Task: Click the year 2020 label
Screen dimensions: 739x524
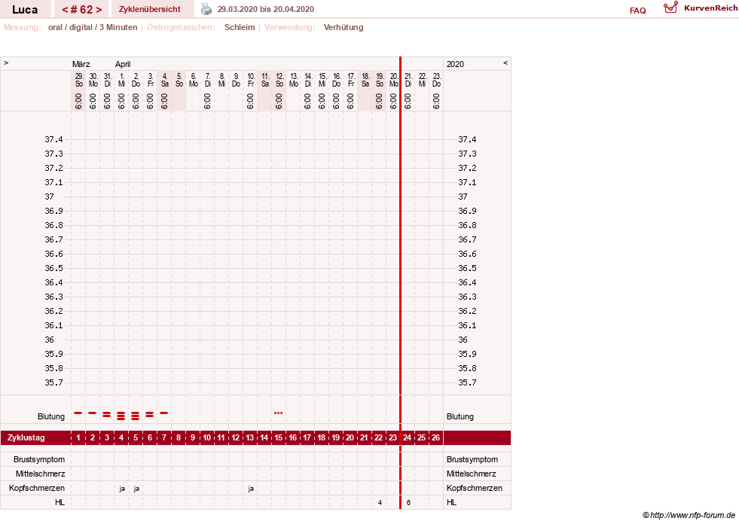Action: tap(455, 64)
